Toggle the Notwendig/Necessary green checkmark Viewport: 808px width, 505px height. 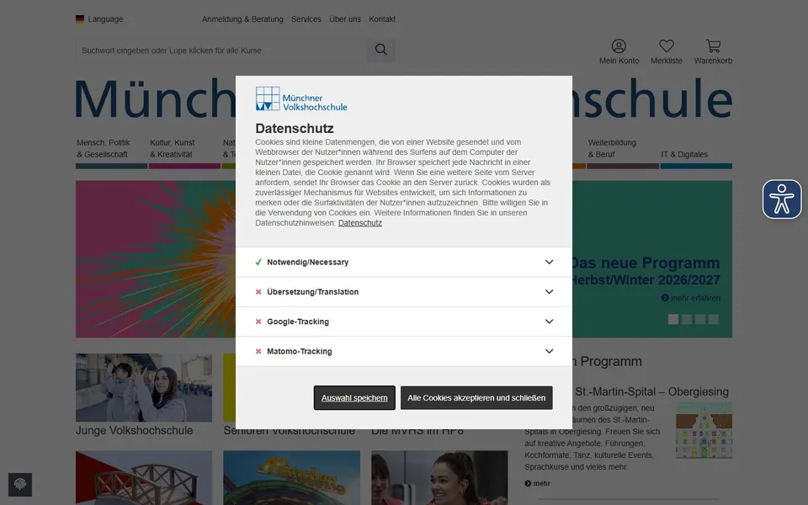pyautogui.click(x=258, y=262)
